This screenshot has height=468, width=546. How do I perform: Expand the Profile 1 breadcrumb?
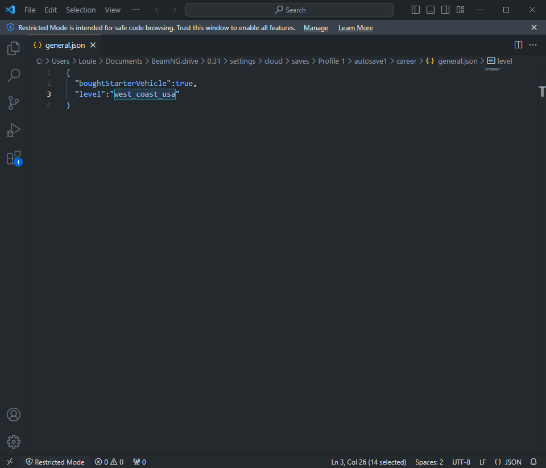[332, 61]
